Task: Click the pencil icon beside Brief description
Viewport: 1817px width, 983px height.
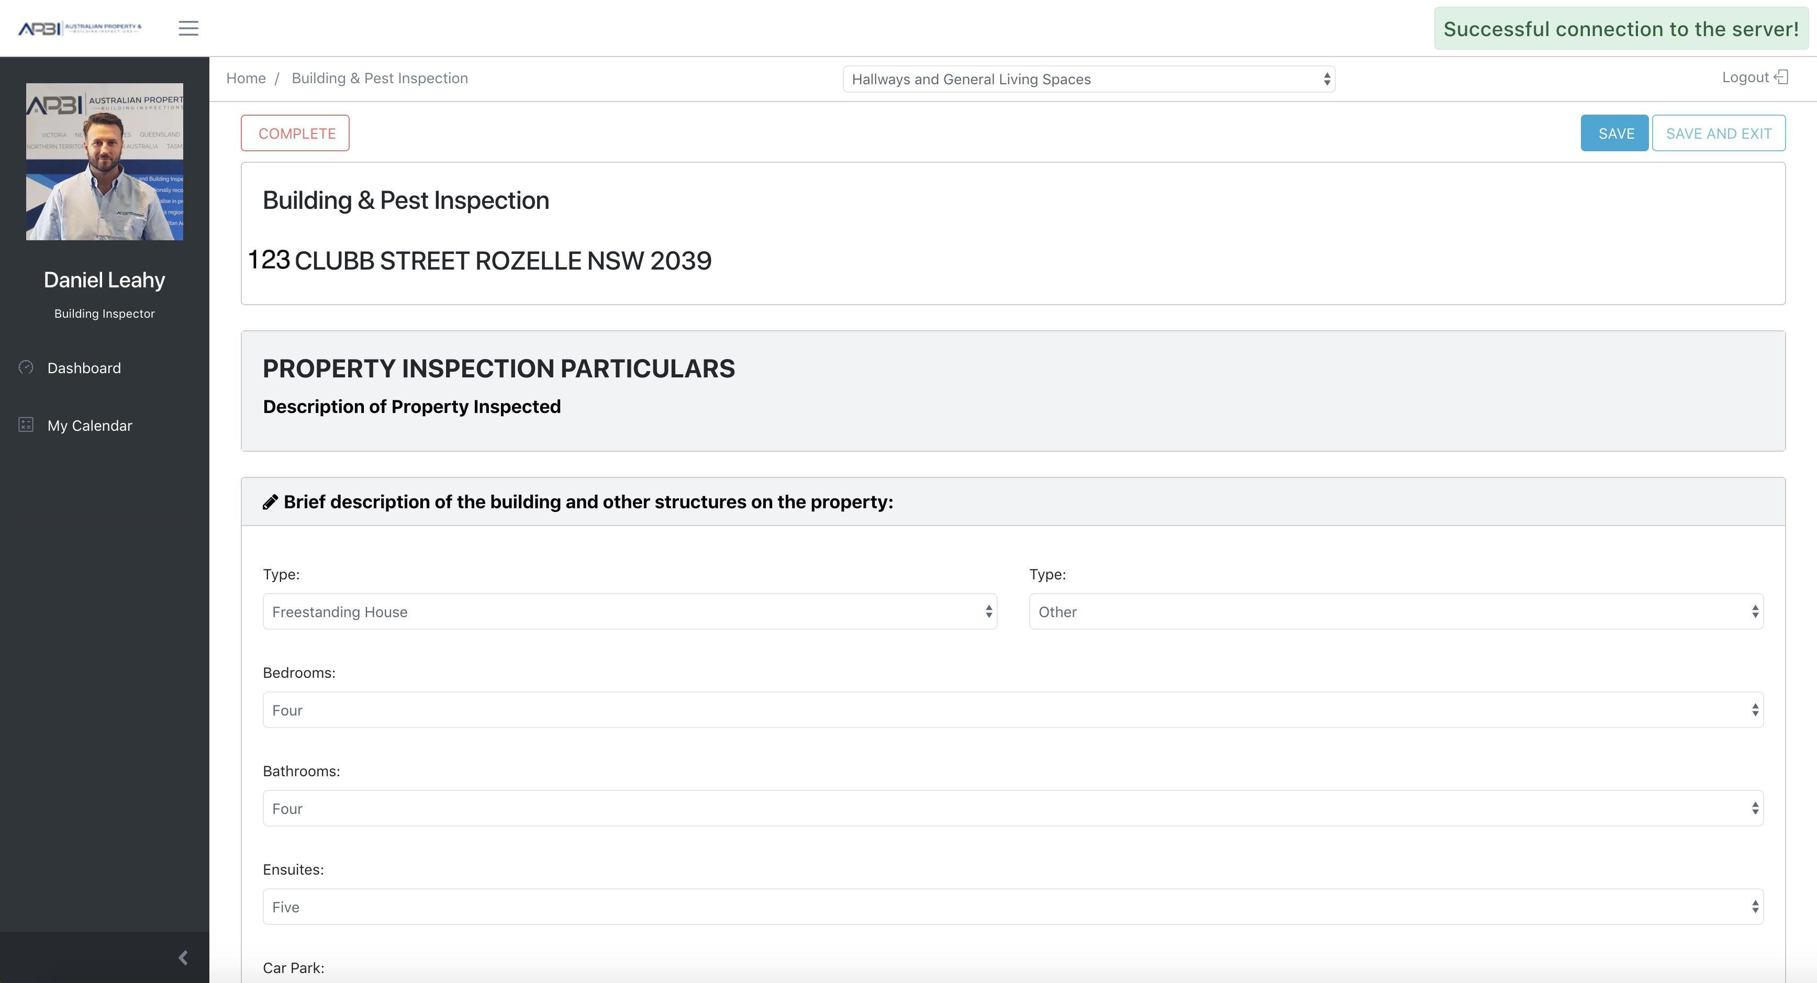Action: (x=270, y=502)
